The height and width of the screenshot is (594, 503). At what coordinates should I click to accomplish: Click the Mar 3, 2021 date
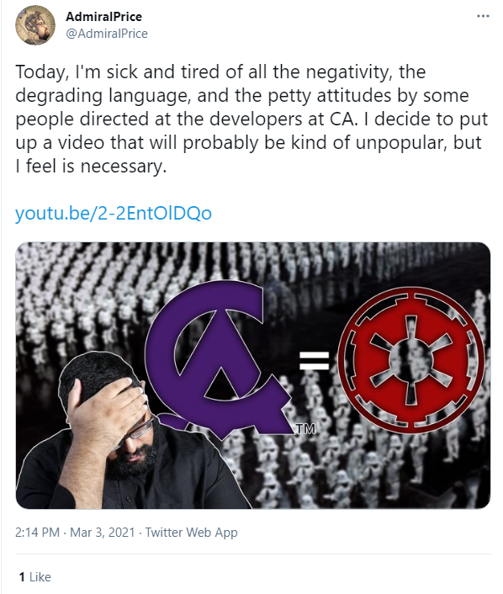(x=103, y=533)
